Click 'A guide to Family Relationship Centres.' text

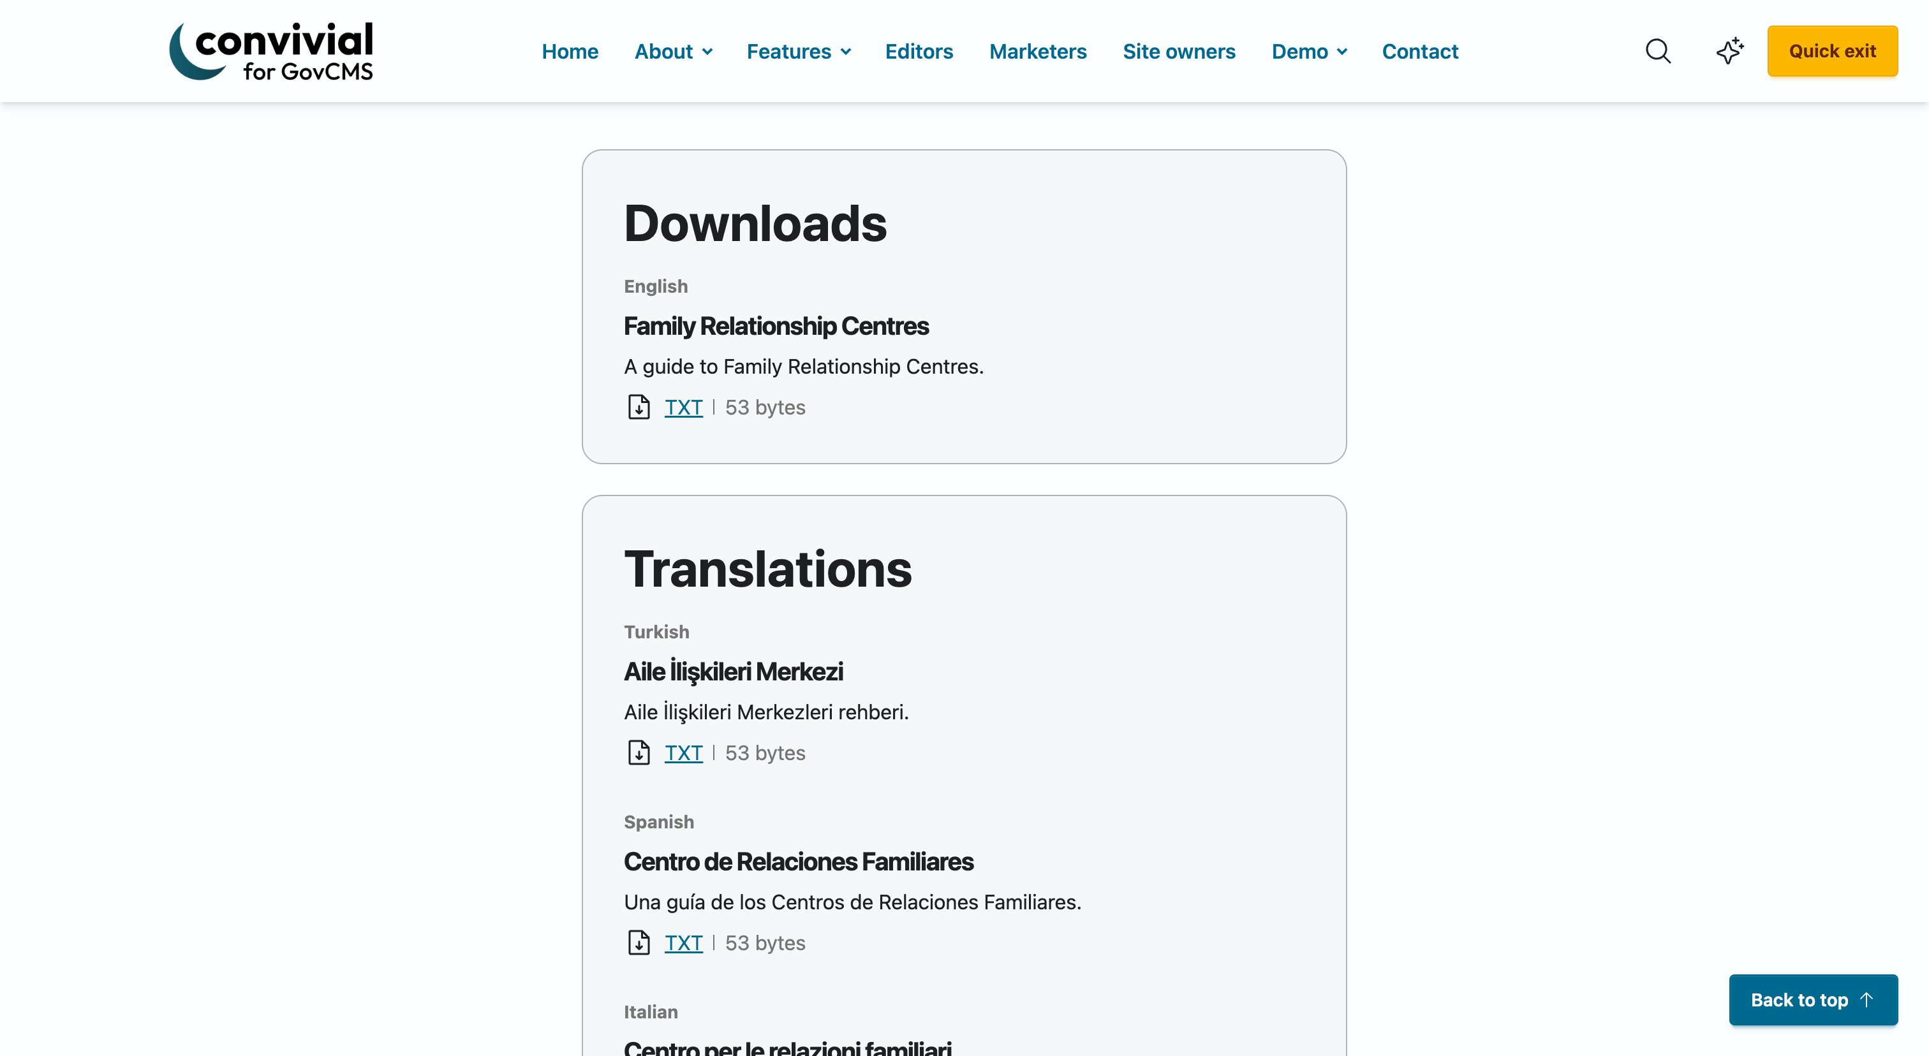click(x=804, y=367)
